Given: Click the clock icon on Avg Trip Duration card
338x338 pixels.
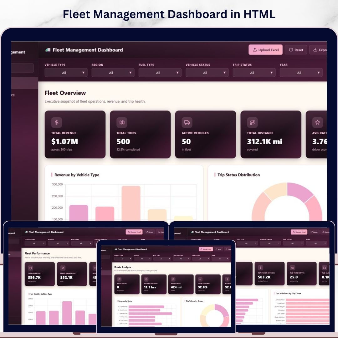Looking at the screenshot, I should [x=146, y=279].
